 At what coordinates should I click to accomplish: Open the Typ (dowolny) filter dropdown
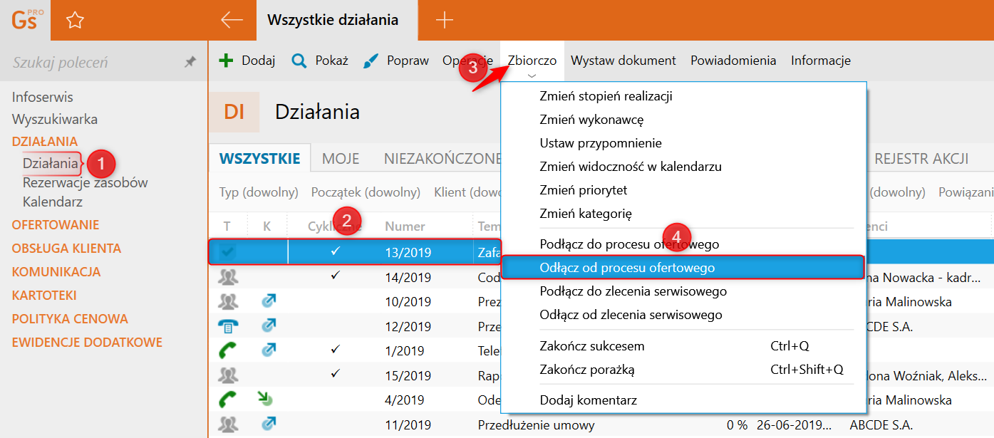[258, 192]
